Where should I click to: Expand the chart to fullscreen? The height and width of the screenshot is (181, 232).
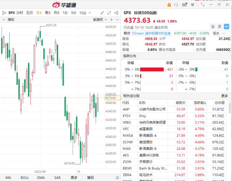(x=109, y=13)
